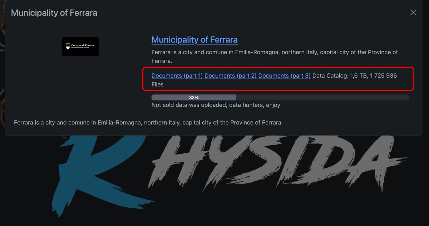Viewport: 429px width, 226px height.
Task: Click the description under the heading link
Action: pyautogui.click(x=275, y=56)
